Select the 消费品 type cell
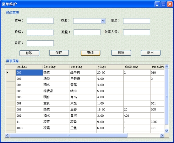 pos(56,91)
